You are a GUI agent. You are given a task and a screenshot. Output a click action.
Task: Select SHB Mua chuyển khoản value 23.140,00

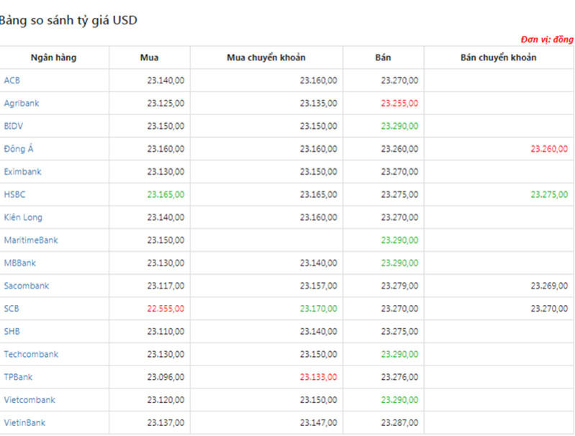pyautogui.click(x=318, y=331)
